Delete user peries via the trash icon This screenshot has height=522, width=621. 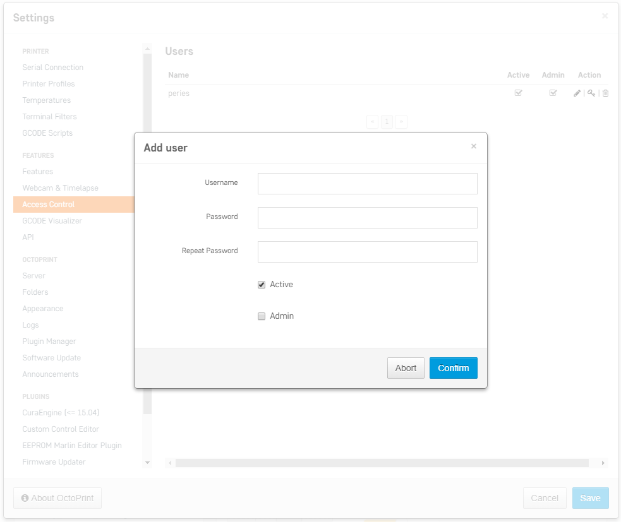[x=605, y=93]
